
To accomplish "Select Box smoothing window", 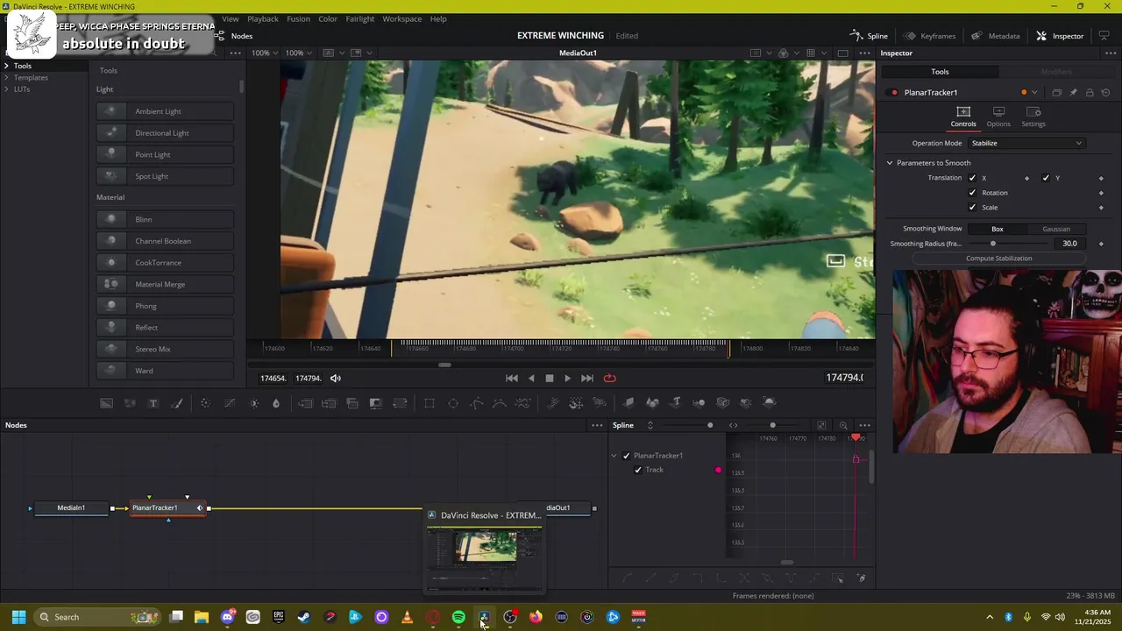I will 998,229.
